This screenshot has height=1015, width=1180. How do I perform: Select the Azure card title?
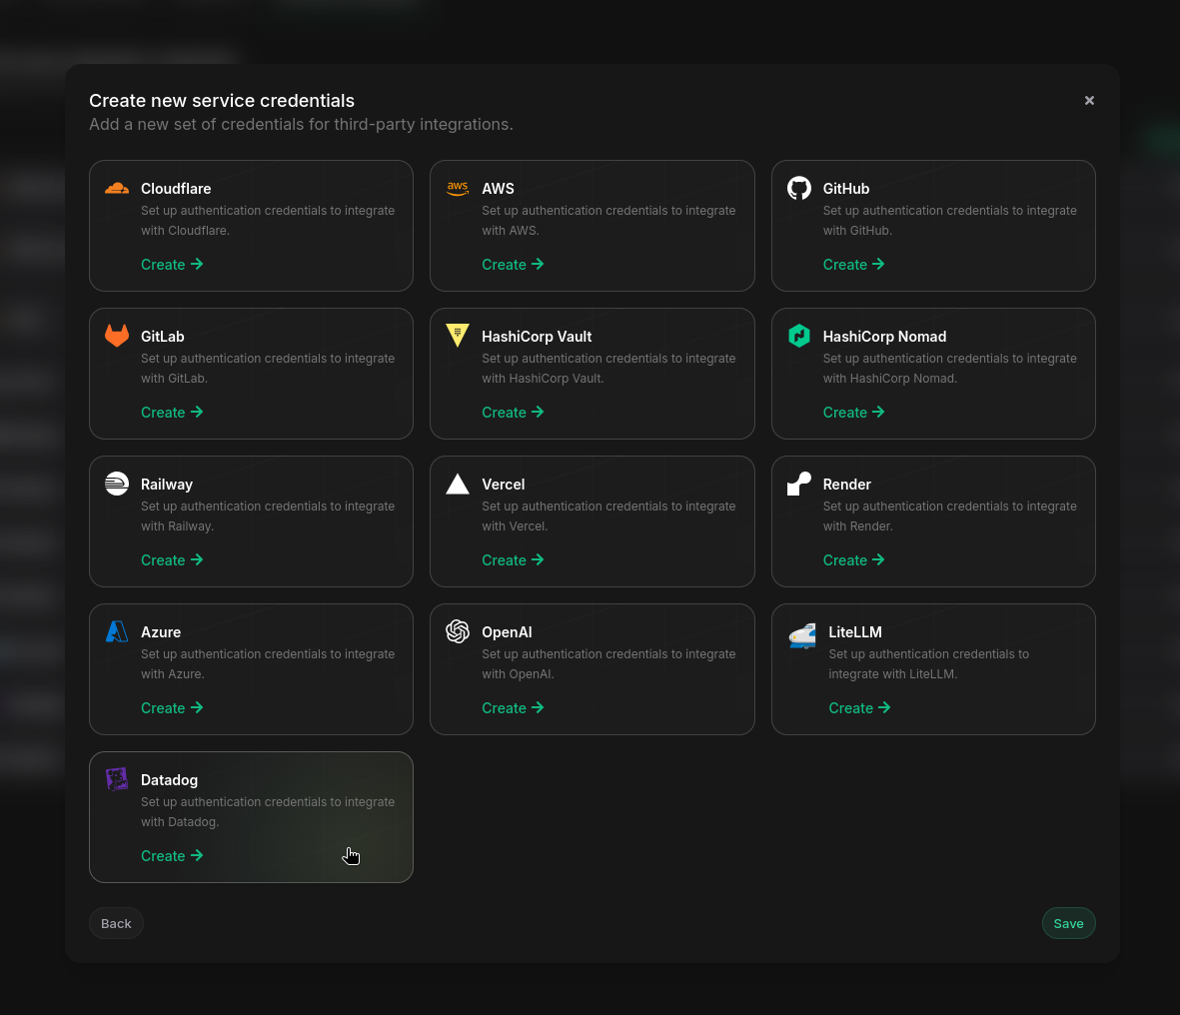(161, 632)
